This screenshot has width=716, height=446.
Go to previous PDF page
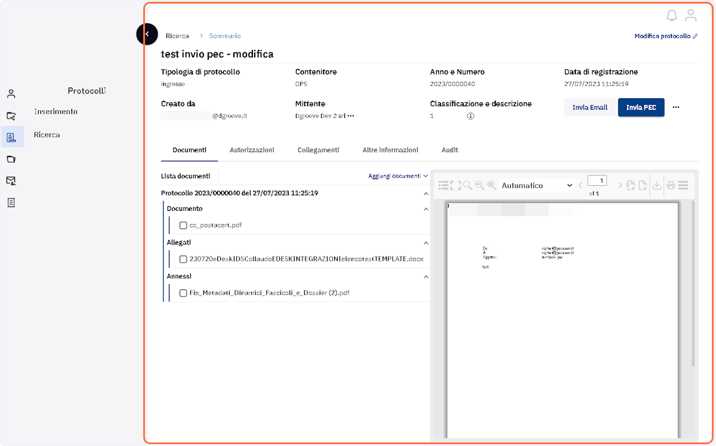pyautogui.click(x=581, y=186)
